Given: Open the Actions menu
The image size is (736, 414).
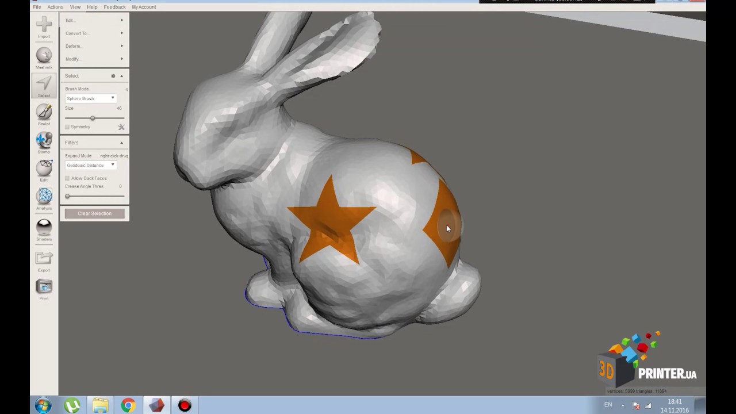Looking at the screenshot, I should point(55,7).
